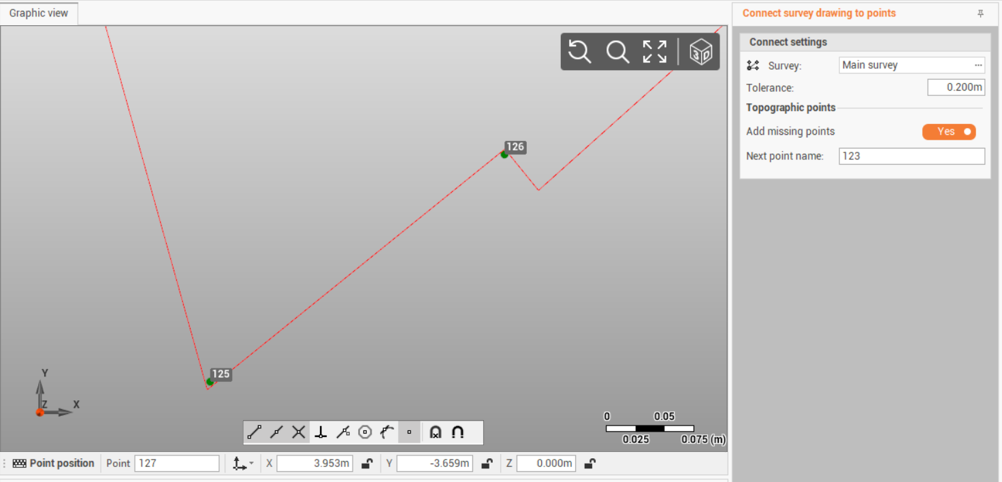Screen dimensions: 1002x482
Task: Toggle Add missing points switch
Action: tap(948, 131)
